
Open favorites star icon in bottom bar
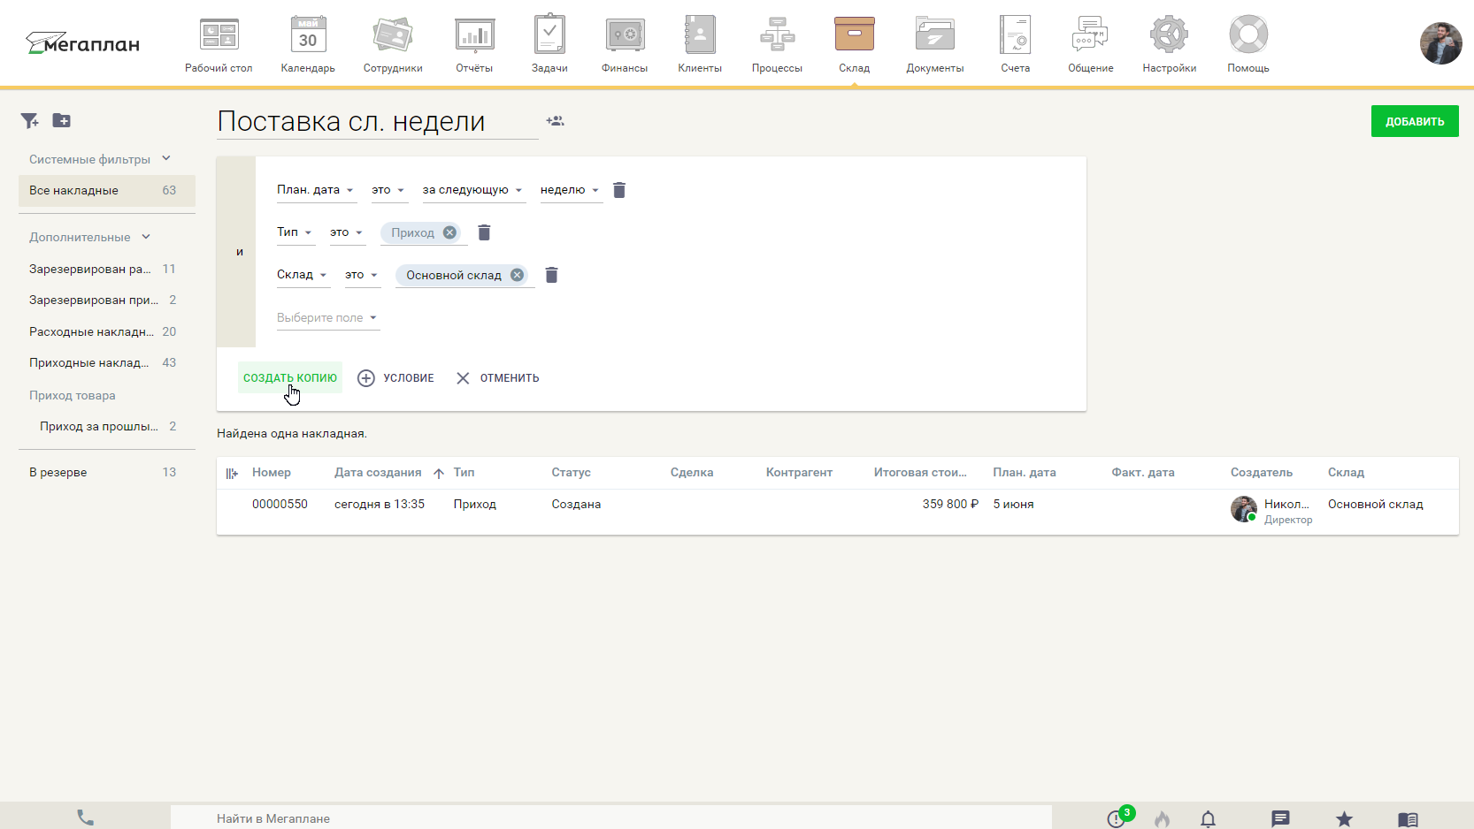[x=1344, y=818]
